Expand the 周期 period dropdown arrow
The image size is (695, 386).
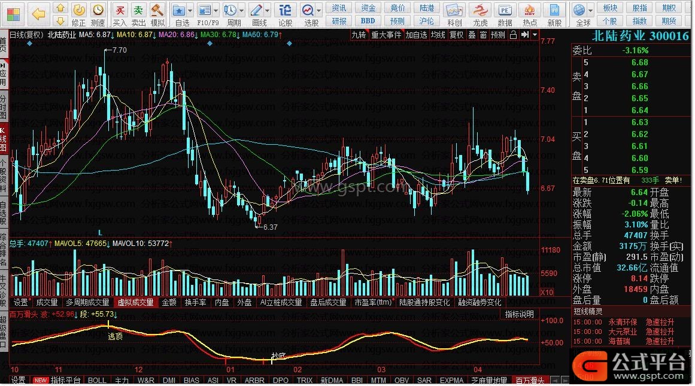coord(242,10)
